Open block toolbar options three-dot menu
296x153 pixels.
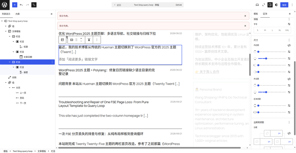tap(97, 40)
